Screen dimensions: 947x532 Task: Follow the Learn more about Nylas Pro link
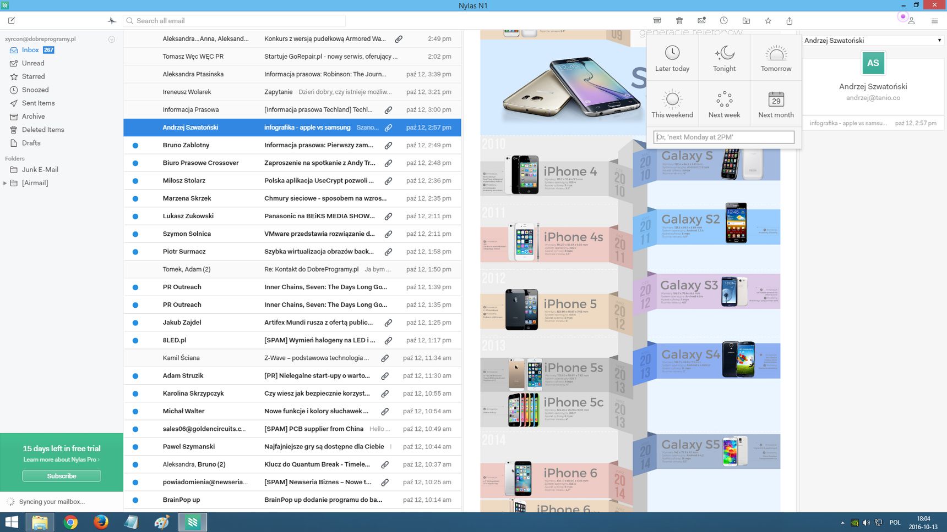(62, 459)
